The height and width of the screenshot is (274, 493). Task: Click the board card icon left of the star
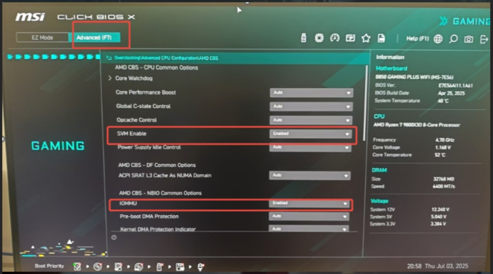click(x=350, y=38)
